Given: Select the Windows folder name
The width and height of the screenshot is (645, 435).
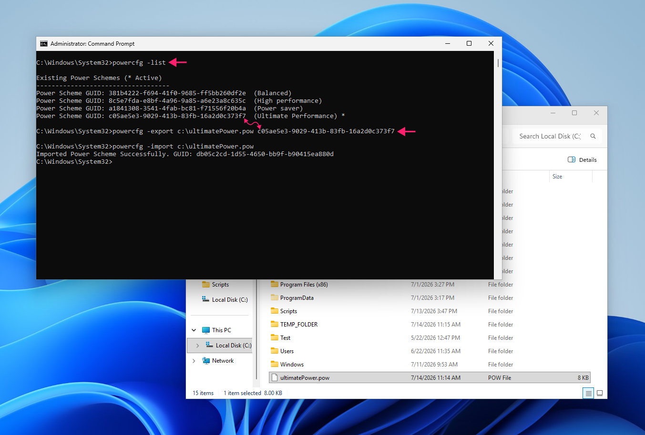Looking at the screenshot, I should [x=292, y=365].
